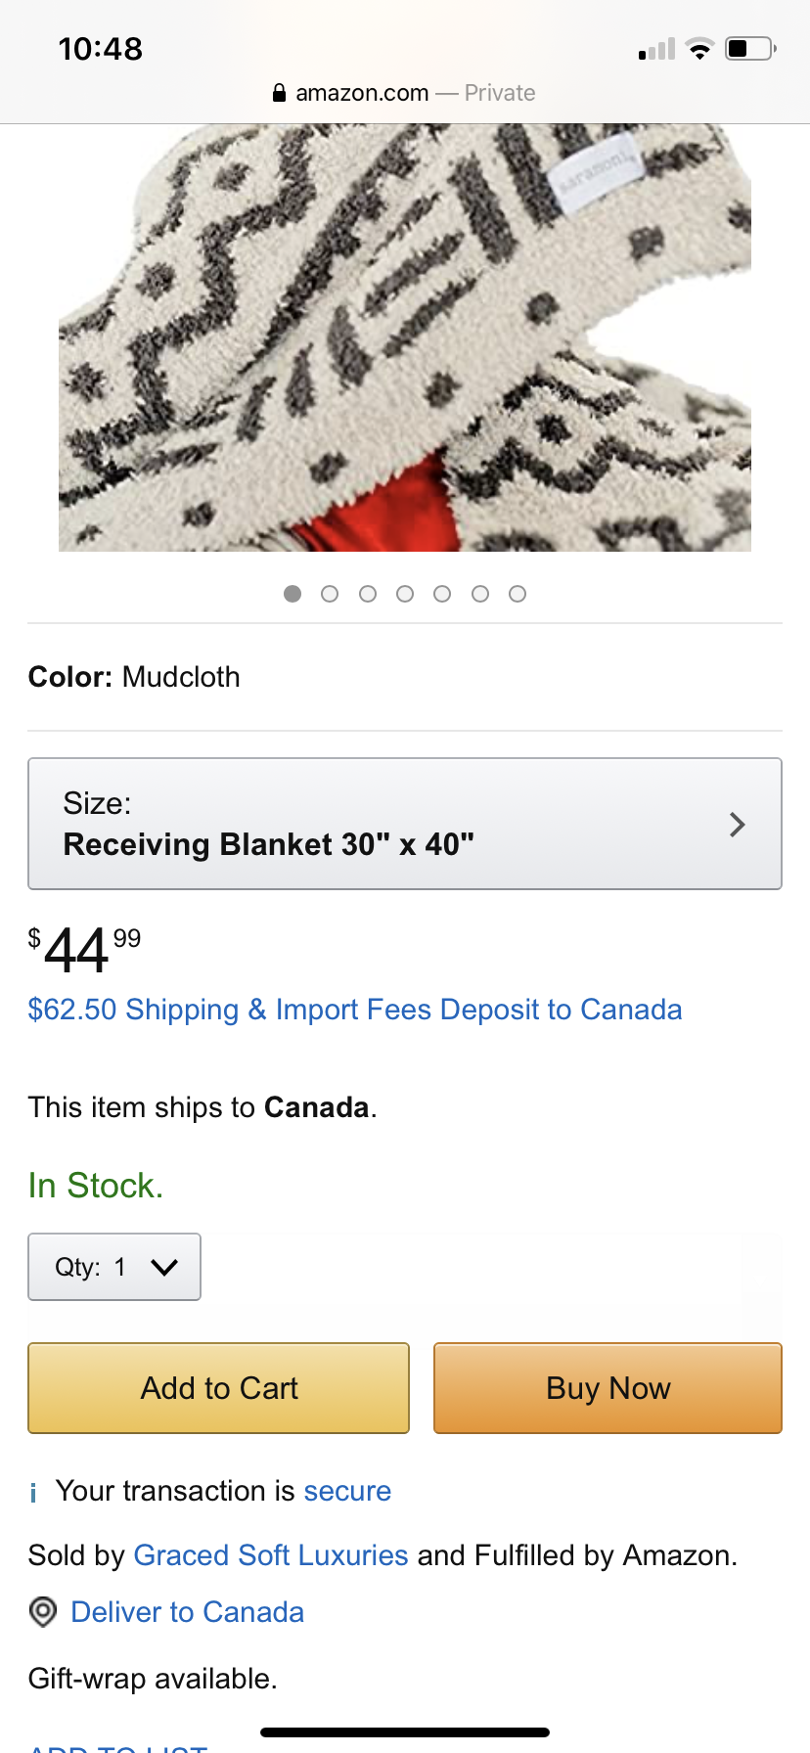Image resolution: width=810 pixels, height=1753 pixels.
Task: Open the Size selector for Receiving Blanket
Action: tap(405, 824)
